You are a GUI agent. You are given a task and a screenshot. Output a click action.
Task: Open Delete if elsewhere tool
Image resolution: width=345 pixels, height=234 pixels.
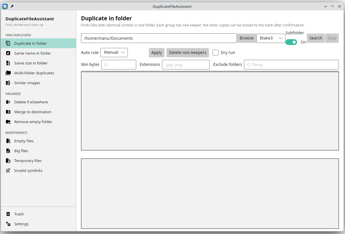coord(39,102)
